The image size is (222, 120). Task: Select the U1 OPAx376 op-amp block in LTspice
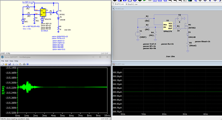tap(168, 26)
